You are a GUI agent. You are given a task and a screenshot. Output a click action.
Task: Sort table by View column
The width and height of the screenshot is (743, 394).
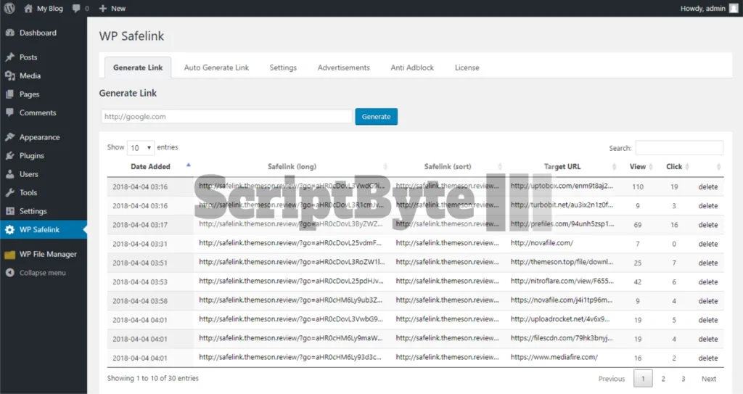(638, 167)
